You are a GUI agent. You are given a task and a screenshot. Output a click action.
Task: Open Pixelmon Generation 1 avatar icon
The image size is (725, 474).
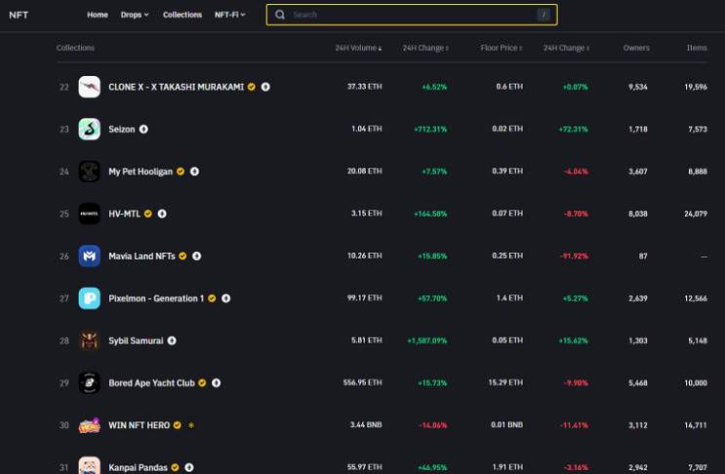click(89, 298)
